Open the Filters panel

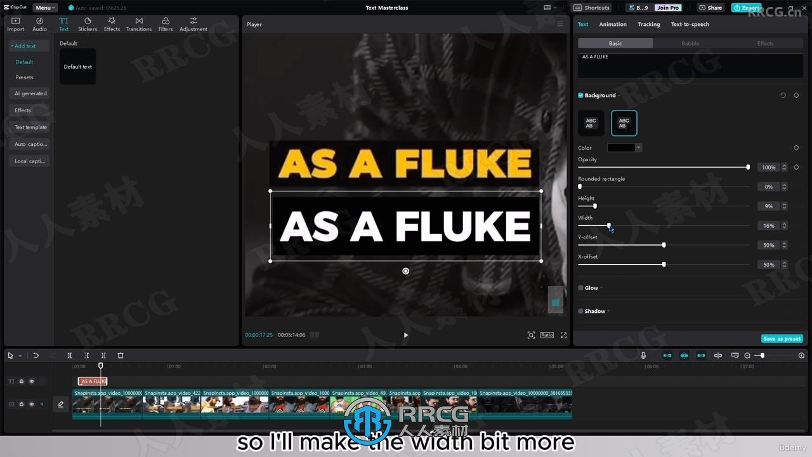pos(166,24)
